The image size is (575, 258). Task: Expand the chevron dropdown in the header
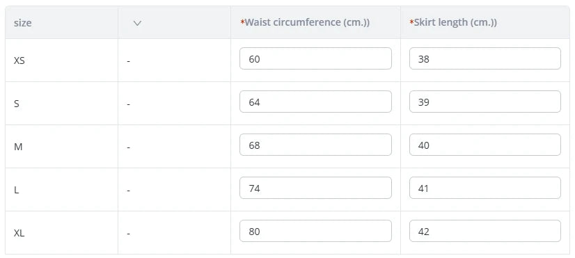[x=137, y=23]
